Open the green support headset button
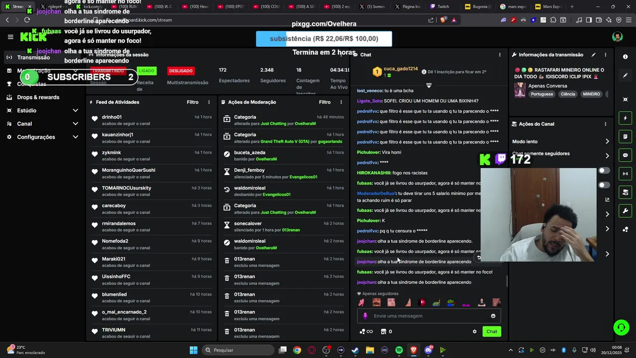This screenshot has height=358, width=636. [x=621, y=327]
